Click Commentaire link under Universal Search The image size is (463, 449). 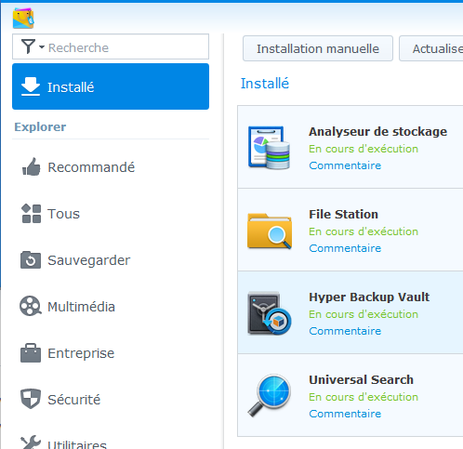(345, 414)
